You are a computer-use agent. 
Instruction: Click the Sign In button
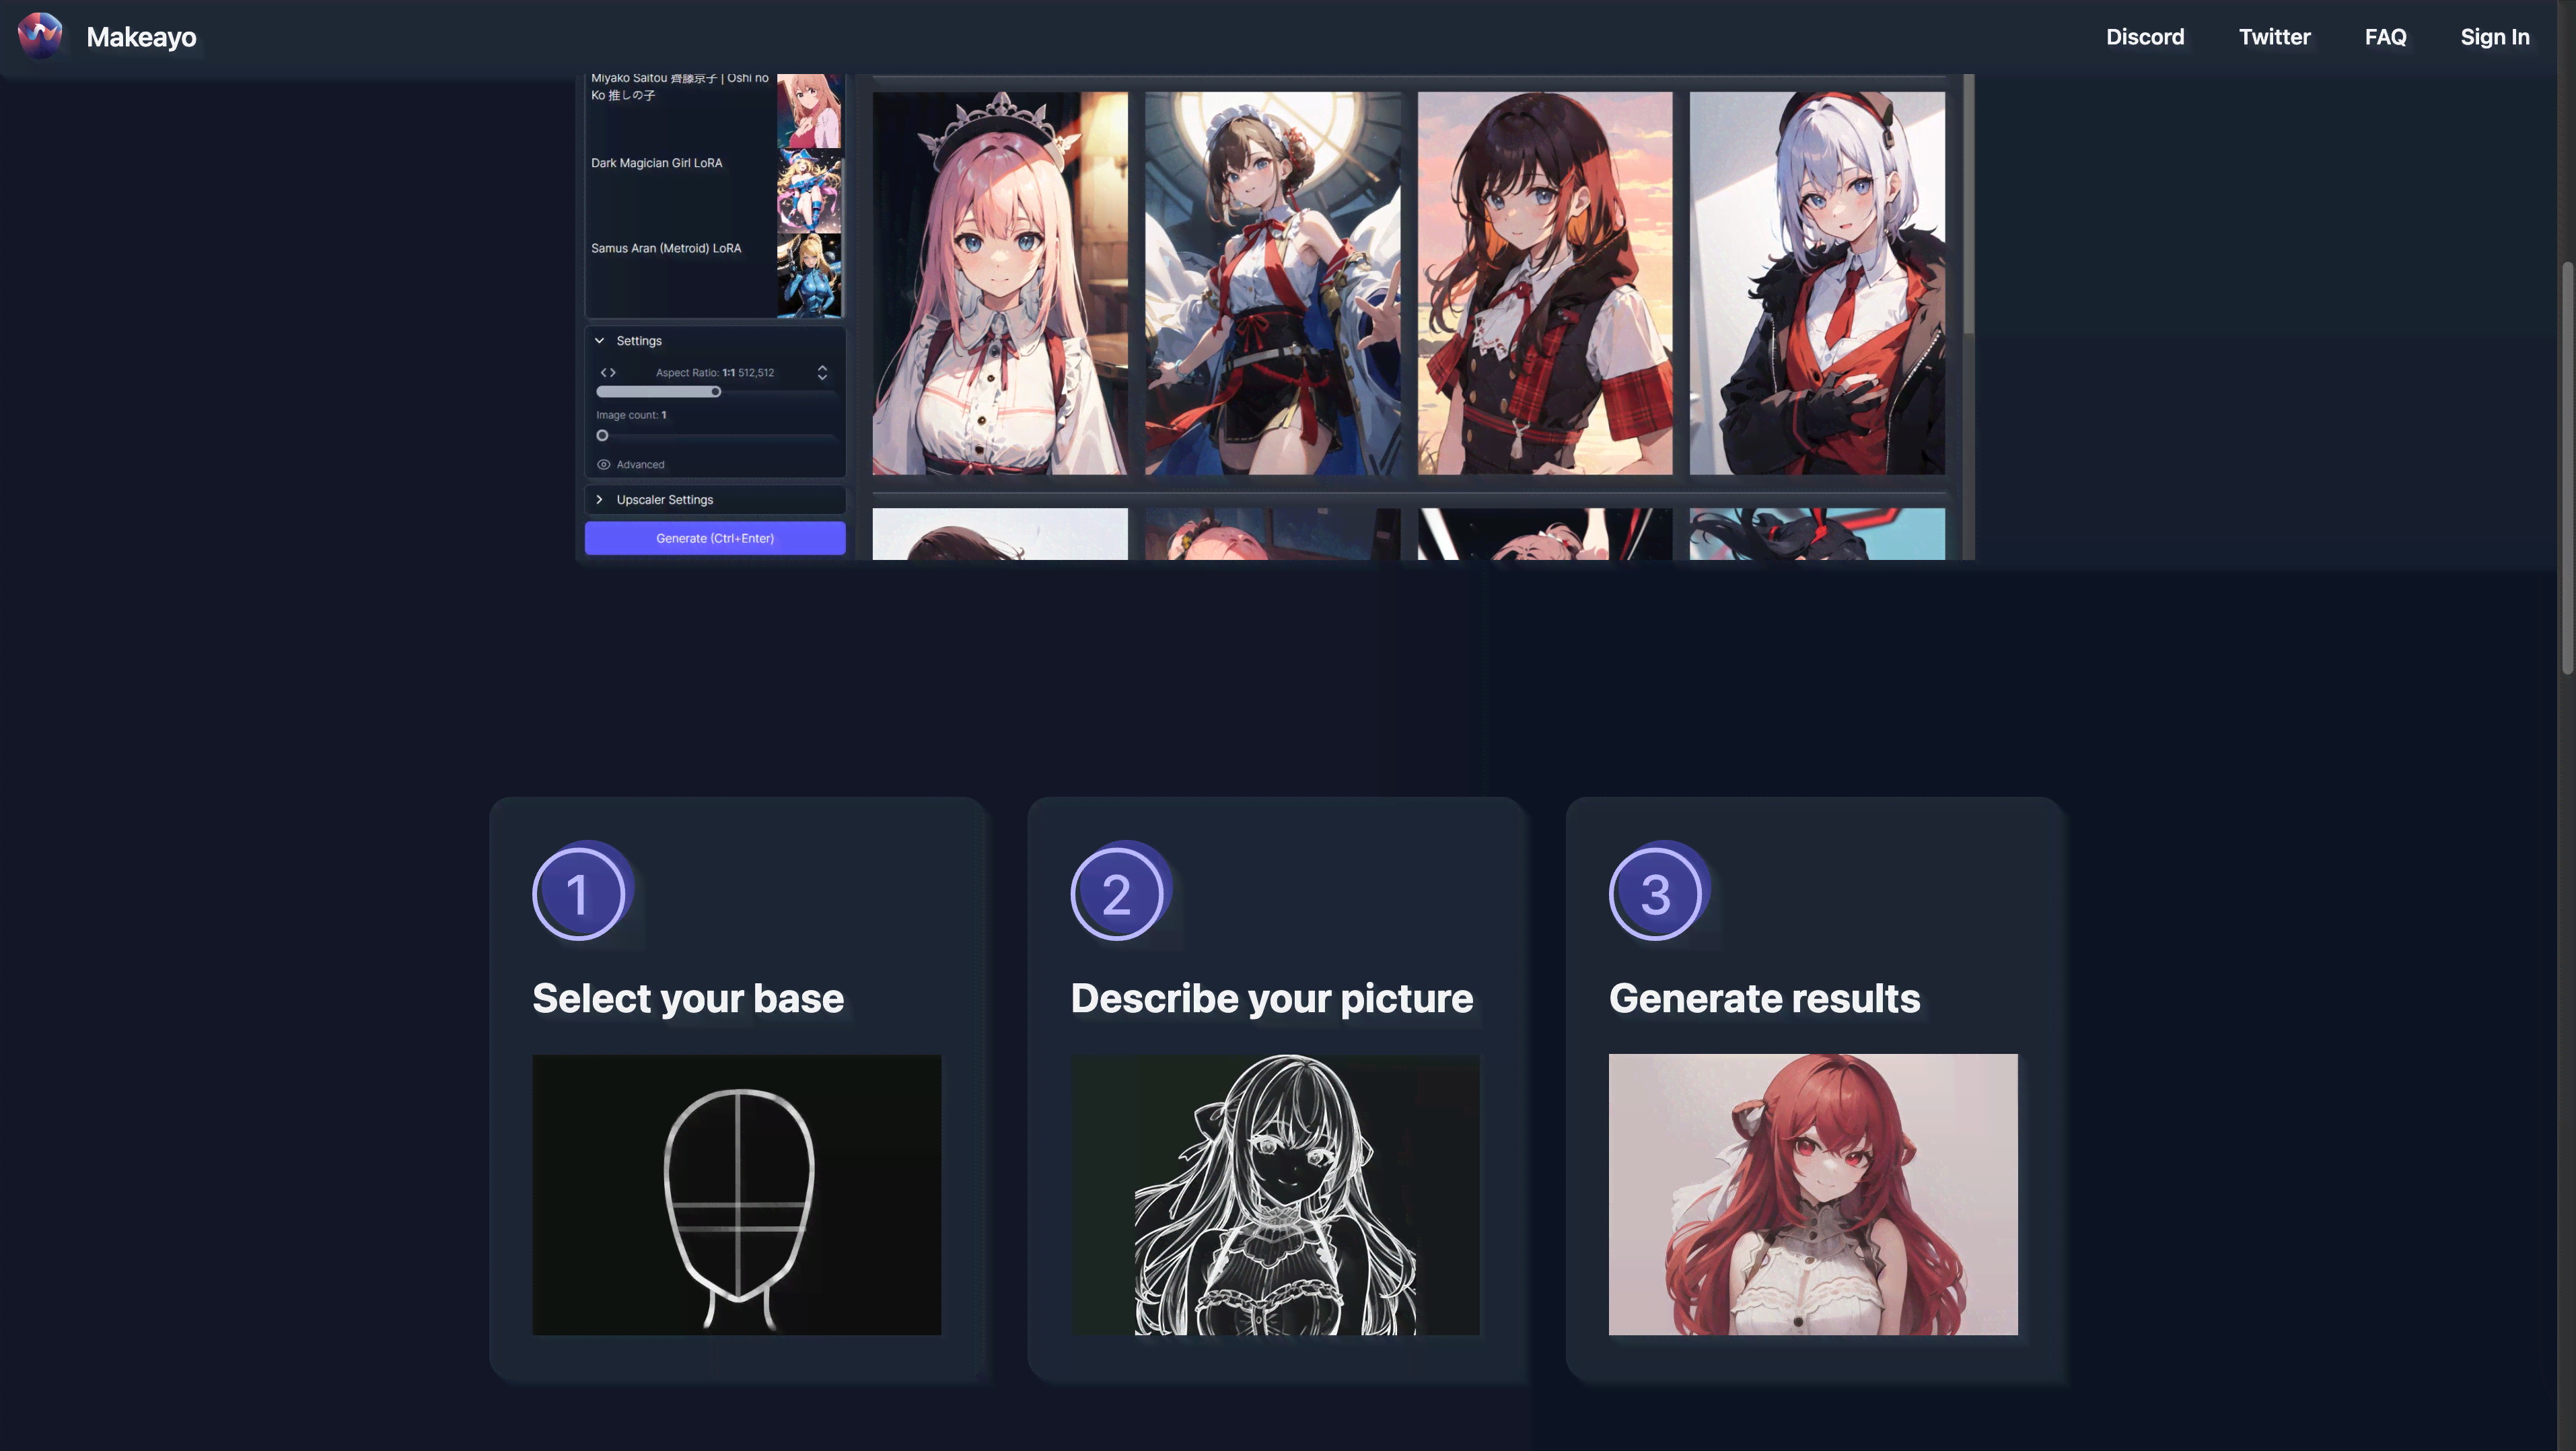pyautogui.click(x=2495, y=37)
